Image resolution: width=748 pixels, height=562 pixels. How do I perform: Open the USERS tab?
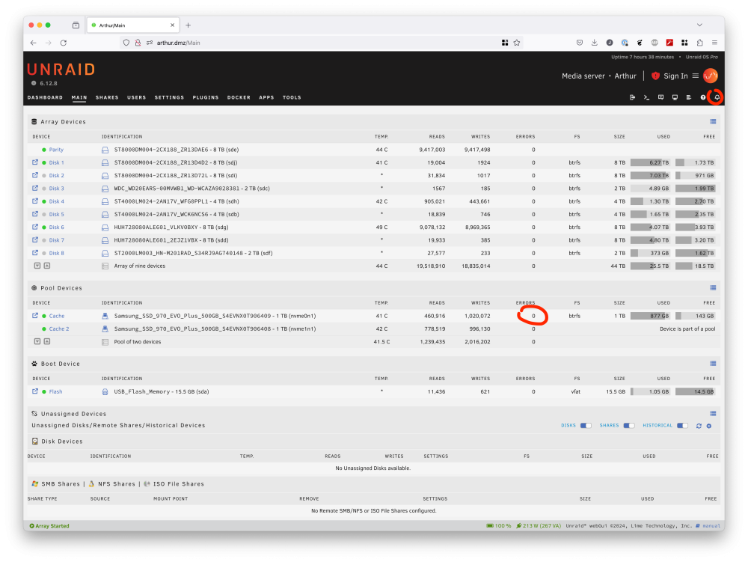point(136,97)
